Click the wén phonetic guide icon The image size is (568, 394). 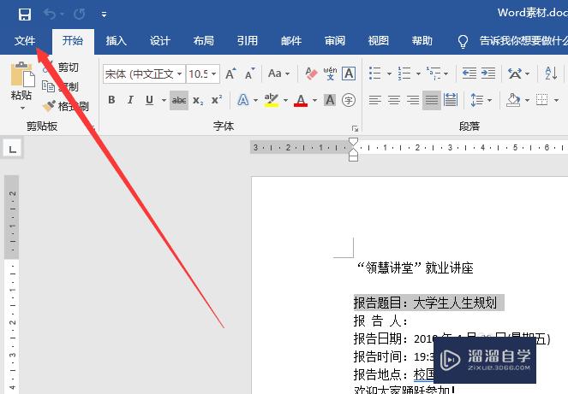point(330,74)
